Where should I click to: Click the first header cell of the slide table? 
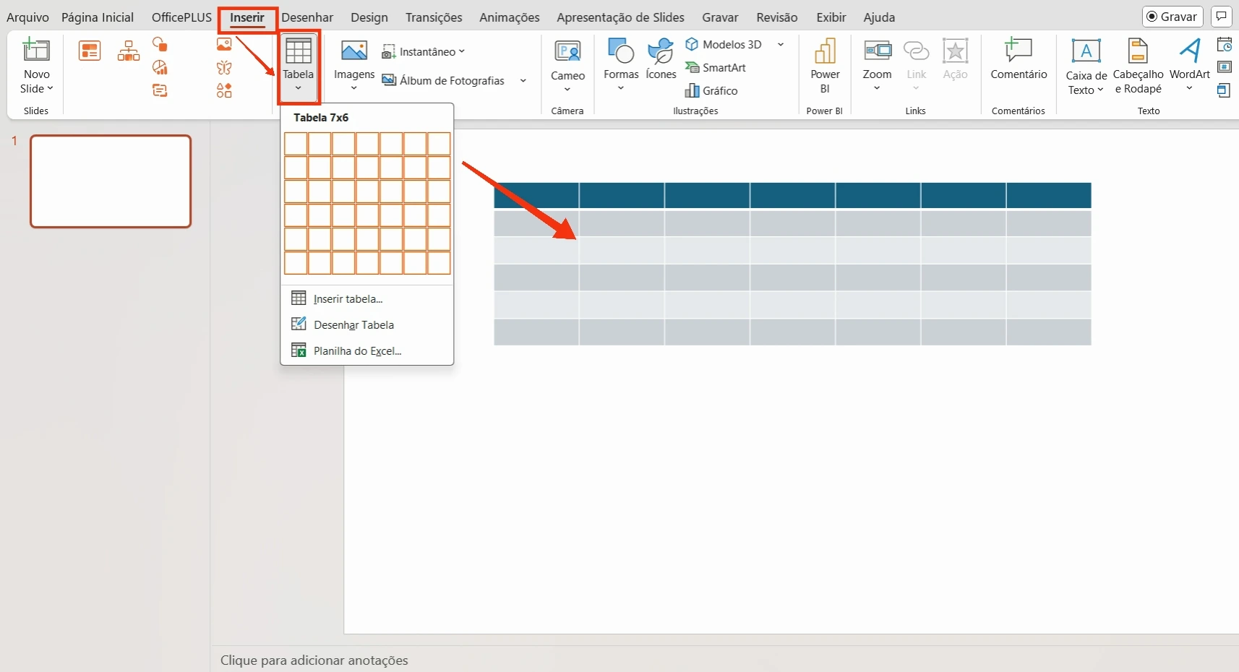536,195
